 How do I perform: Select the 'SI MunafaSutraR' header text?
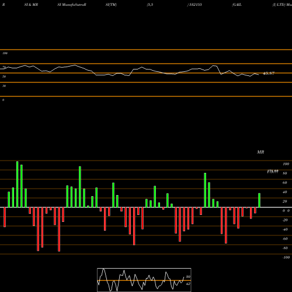pyautogui.click(x=72, y=5)
